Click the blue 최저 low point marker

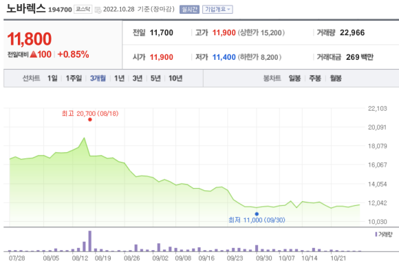pos(257,214)
